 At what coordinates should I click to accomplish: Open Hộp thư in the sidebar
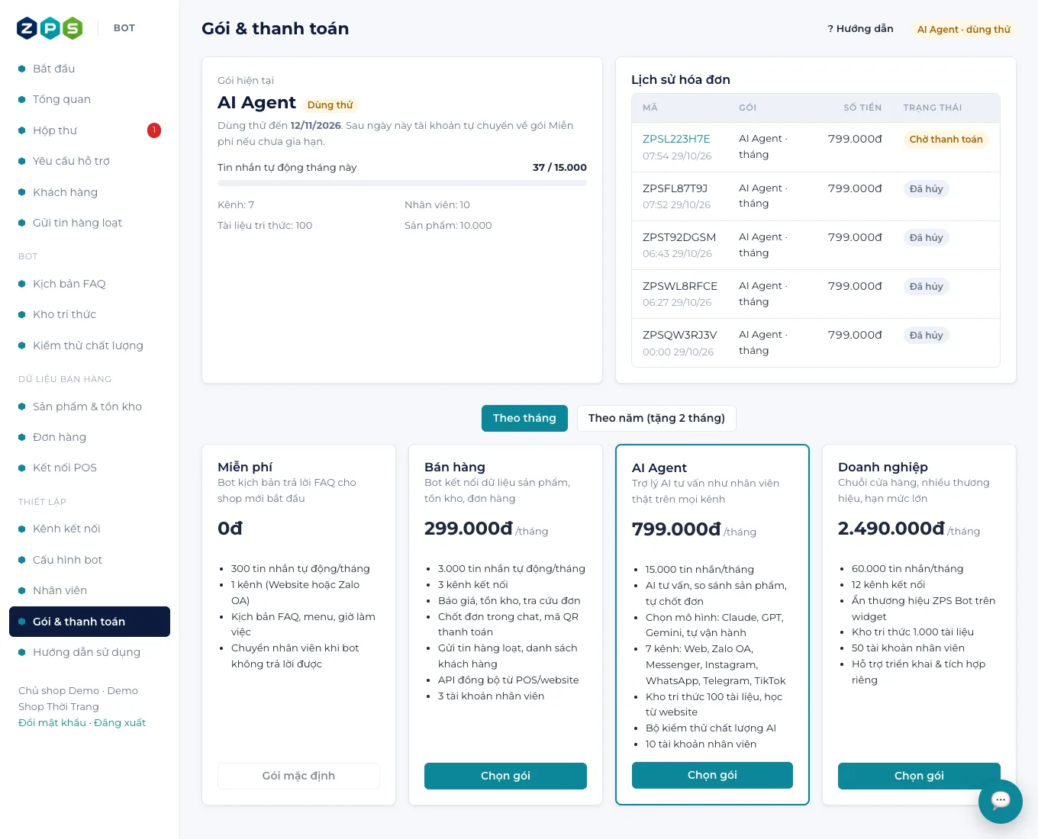click(89, 130)
